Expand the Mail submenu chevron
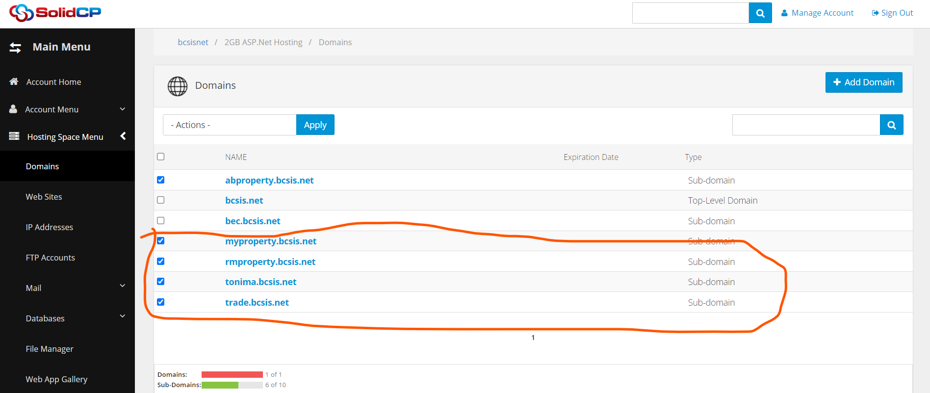 tap(123, 286)
